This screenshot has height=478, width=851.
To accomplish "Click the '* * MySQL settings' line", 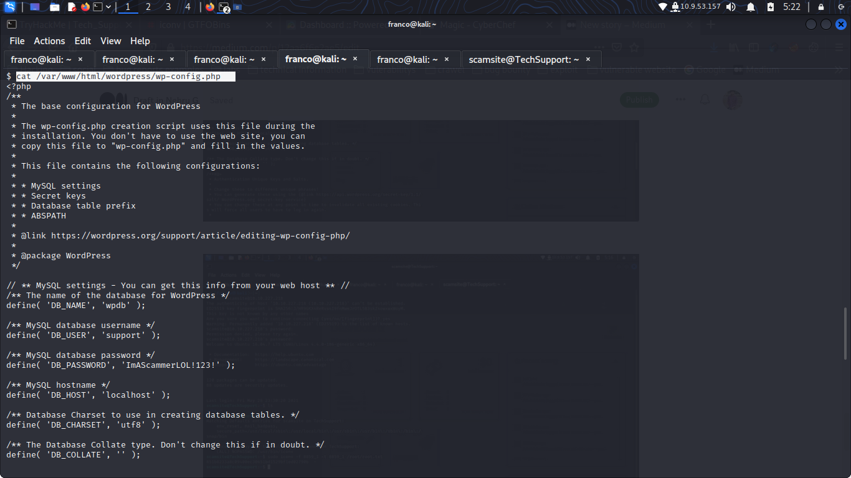I will click(x=56, y=185).
